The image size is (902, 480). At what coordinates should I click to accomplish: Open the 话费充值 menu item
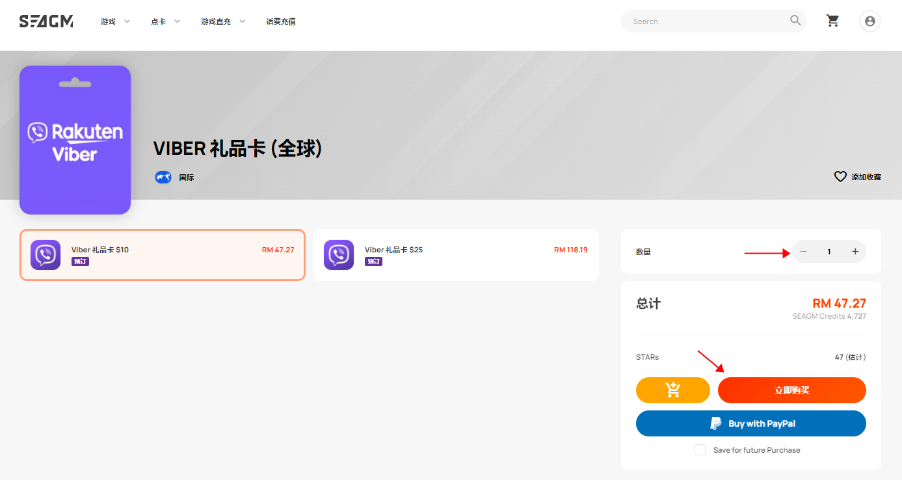coord(281,21)
